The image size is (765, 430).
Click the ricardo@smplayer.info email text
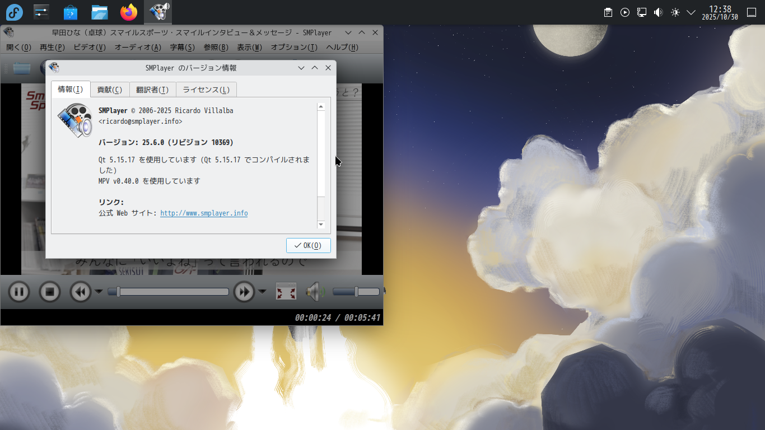[x=141, y=121]
